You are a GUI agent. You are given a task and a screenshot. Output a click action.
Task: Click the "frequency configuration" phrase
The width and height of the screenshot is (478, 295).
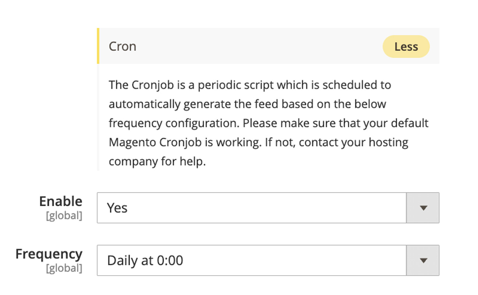174,123
